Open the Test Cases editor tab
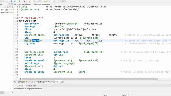171x96 pixels. click(20, 82)
